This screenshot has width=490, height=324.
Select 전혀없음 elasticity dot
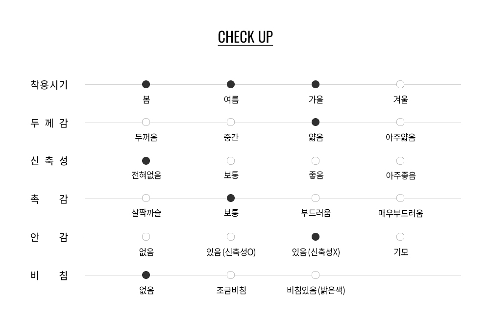pyautogui.click(x=146, y=161)
